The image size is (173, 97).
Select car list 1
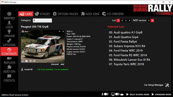[118, 20]
